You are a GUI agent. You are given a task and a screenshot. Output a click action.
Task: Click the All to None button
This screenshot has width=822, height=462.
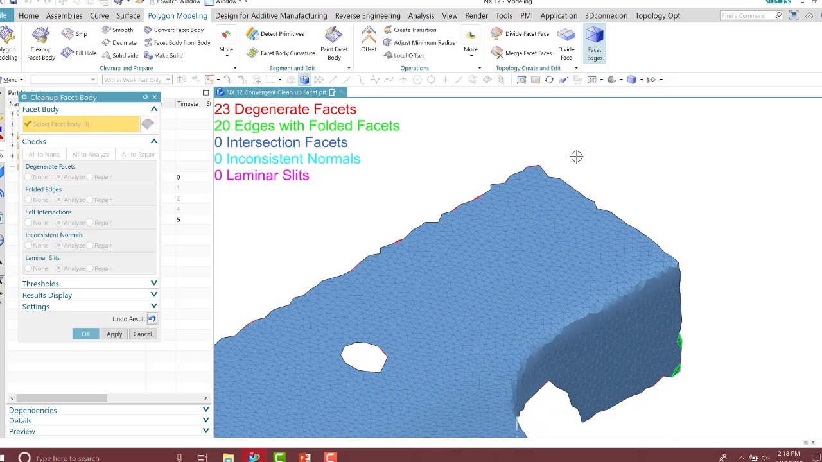coord(44,155)
